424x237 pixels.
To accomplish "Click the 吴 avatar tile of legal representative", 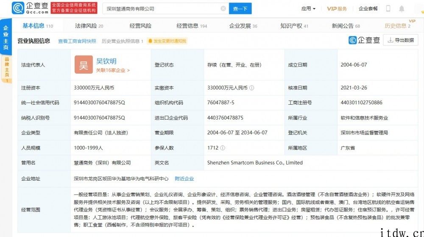I will point(84,64).
